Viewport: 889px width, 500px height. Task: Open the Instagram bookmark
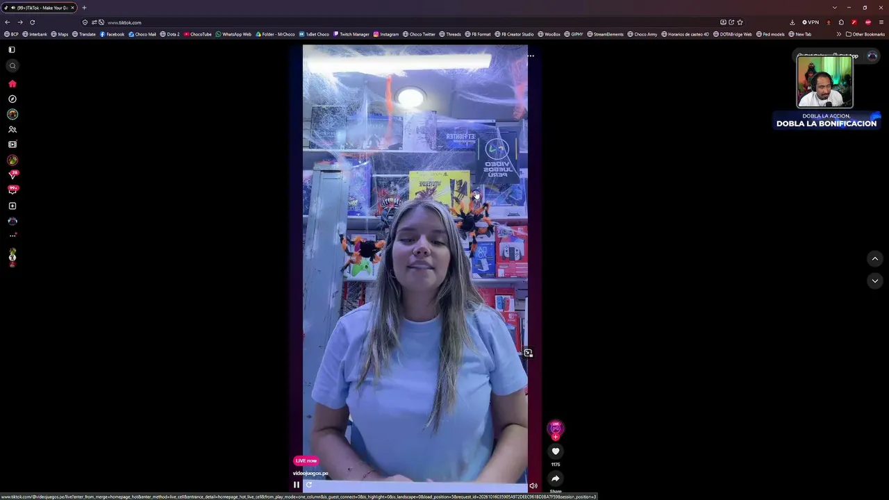[386, 34]
